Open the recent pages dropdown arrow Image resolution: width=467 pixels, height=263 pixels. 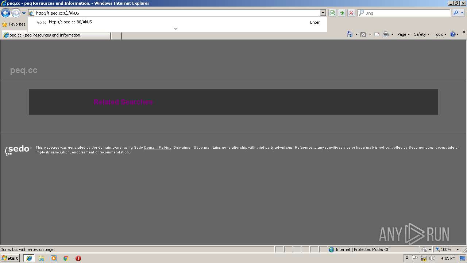tap(24, 13)
